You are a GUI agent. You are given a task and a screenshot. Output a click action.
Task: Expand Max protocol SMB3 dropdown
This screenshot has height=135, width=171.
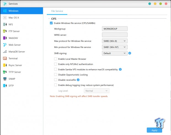tap(115, 41)
